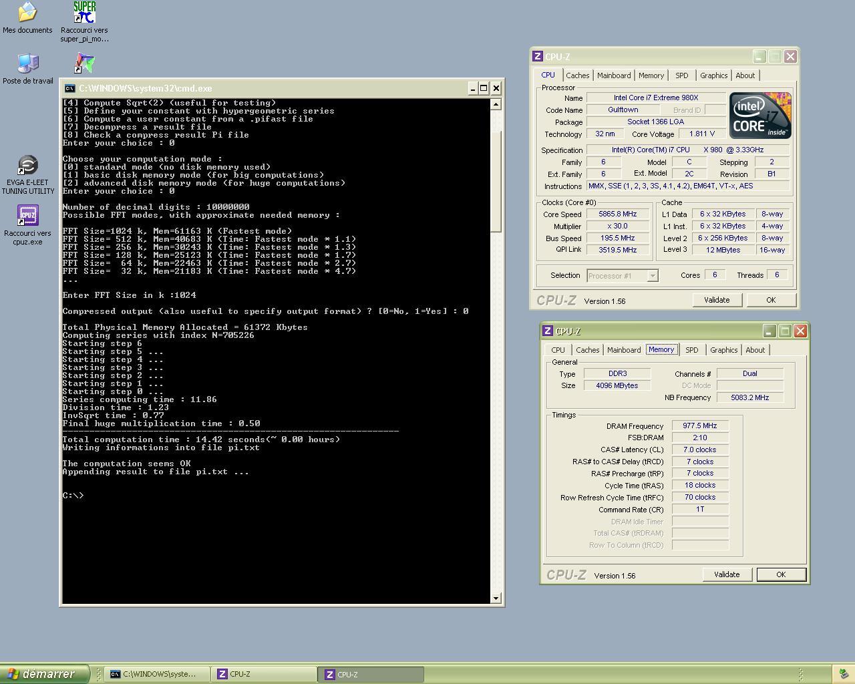Click the memory Size value 4096 MBytes
This screenshot has height=684, width=855.
[x=617, y=385]
